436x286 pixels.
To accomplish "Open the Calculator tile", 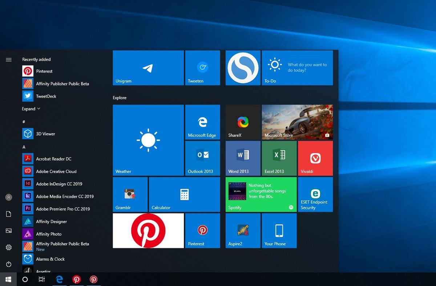I will click(x=184, y=194).
